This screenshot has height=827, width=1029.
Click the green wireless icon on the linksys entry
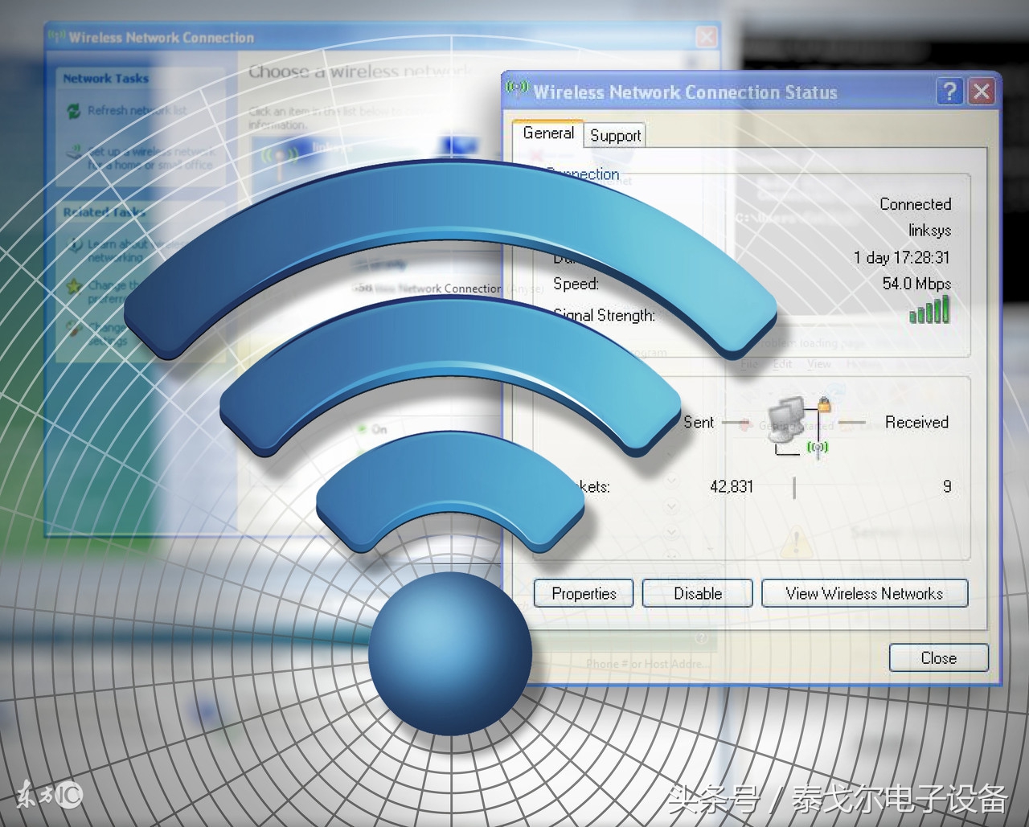pyautogui.click(x=280, y=155)
